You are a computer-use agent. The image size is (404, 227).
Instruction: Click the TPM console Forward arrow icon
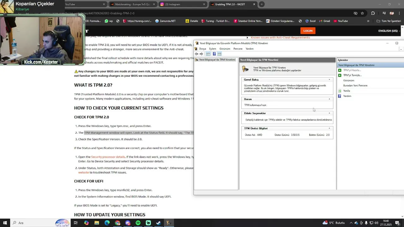[x=201, y=54]
